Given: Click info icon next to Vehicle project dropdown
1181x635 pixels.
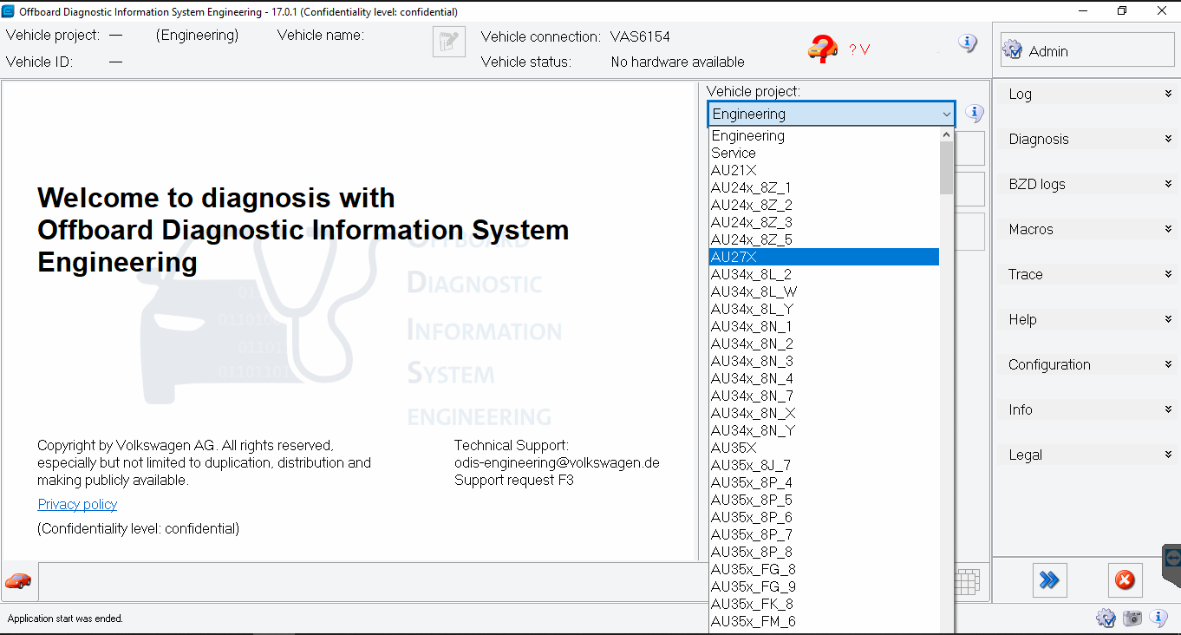Looking at the screenshot, I should [975, 113].
